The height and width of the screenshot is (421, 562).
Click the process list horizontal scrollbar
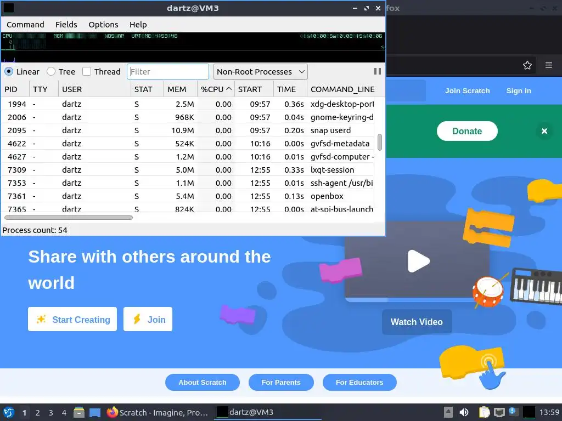tap(69, 217)
